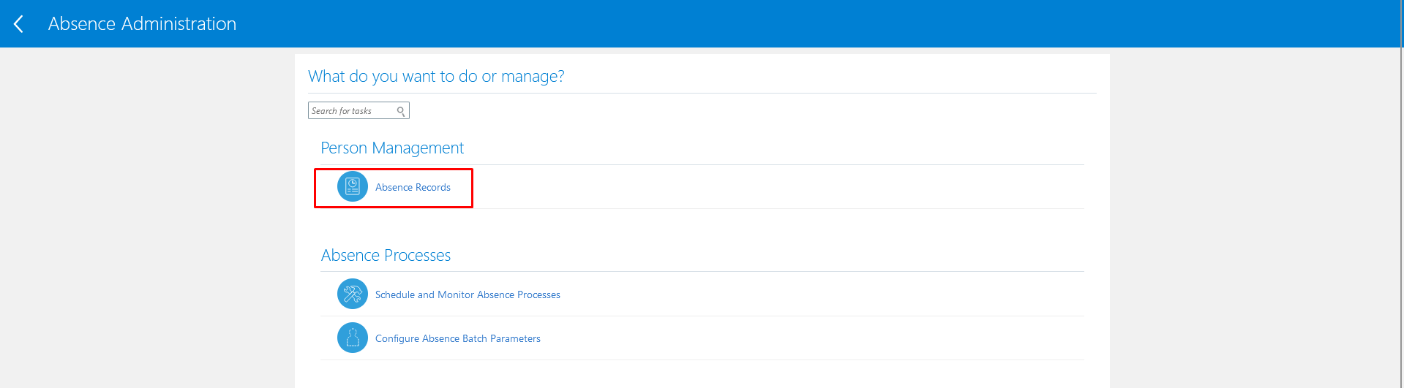
Task: Click blank row space beside Schedule and Monitor
Action: (819, 294)
